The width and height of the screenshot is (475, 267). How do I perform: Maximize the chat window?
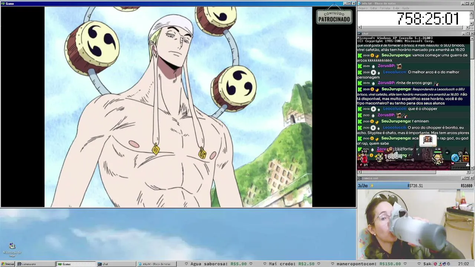468,34
